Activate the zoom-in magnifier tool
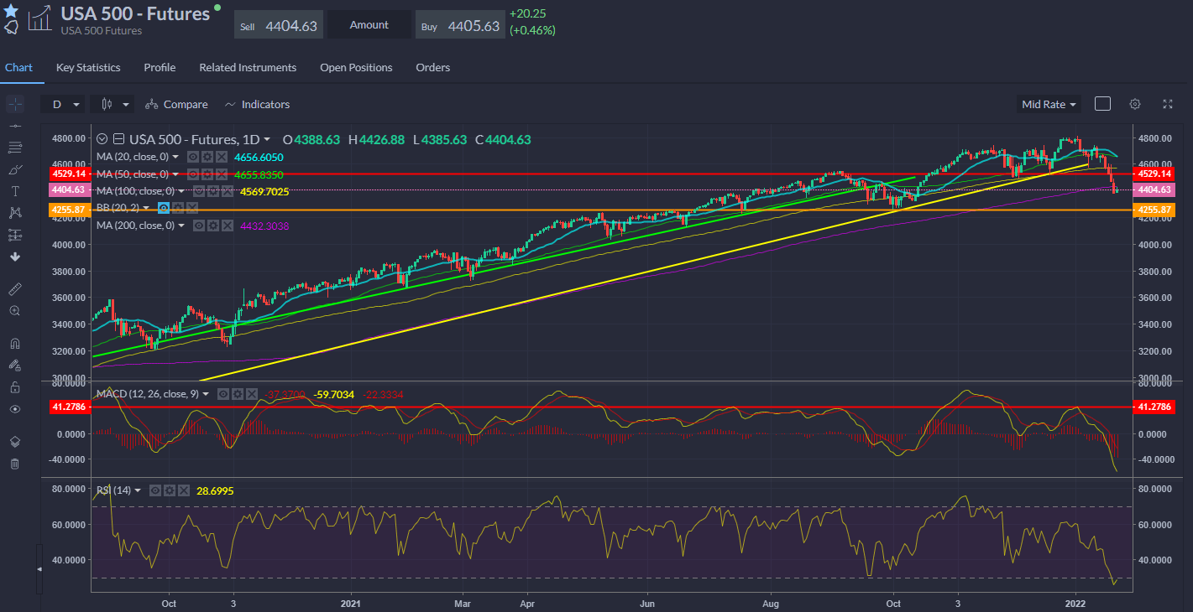The width and height of the screenshot is (1193, 612). 14,311
